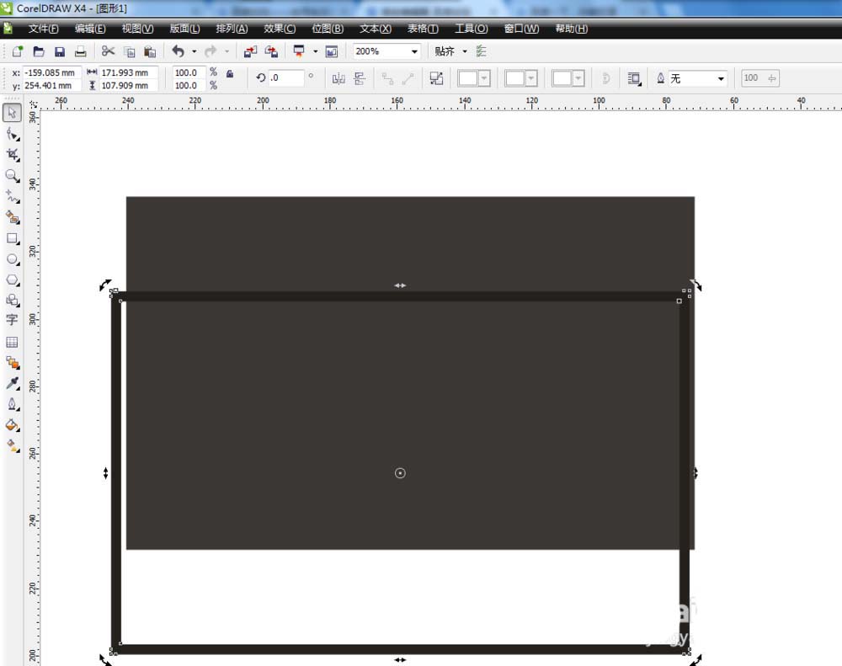Image resolution: width=842 pixels, height=666 pixels.
Task: Select the Pick tool in the toolbox
Action: coord(12,113)
